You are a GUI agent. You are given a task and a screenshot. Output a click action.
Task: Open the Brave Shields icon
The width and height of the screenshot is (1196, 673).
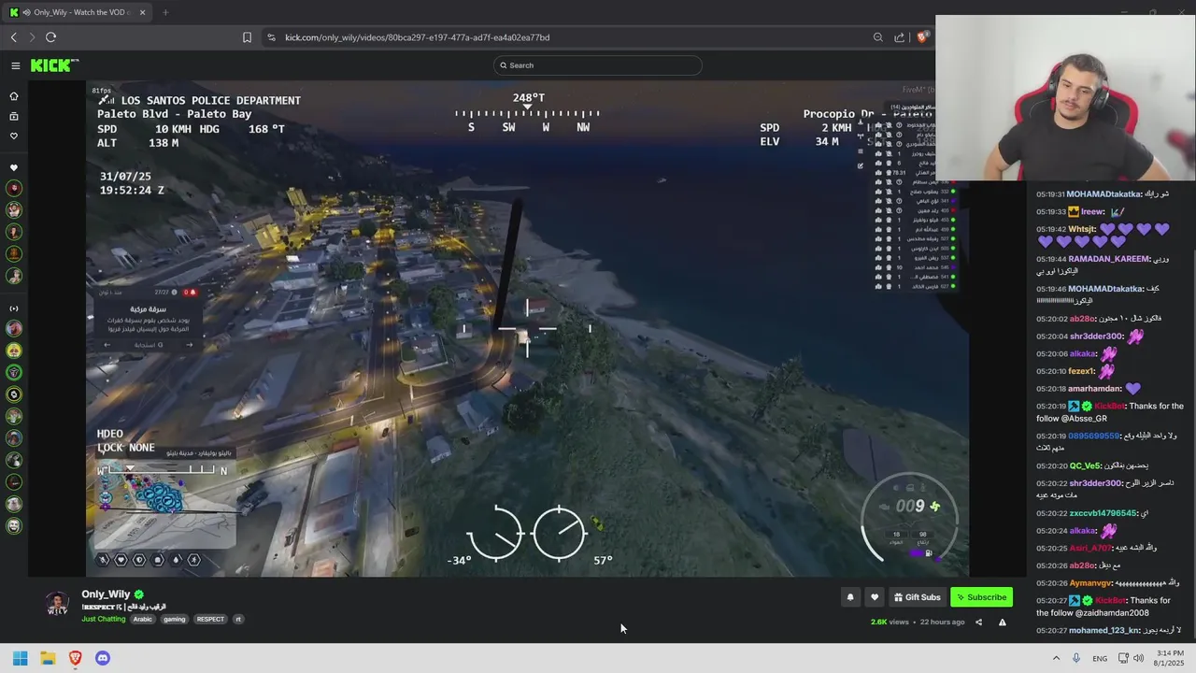pyautogui.click(x=922, y=37)
